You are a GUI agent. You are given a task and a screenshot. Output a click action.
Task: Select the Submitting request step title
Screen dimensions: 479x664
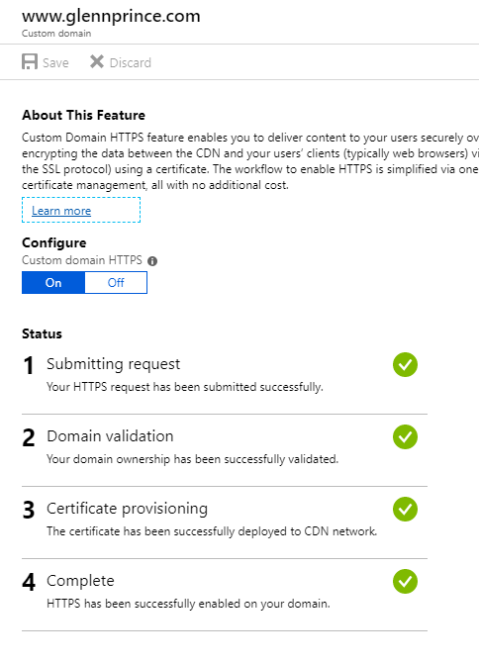pos(114,364)
